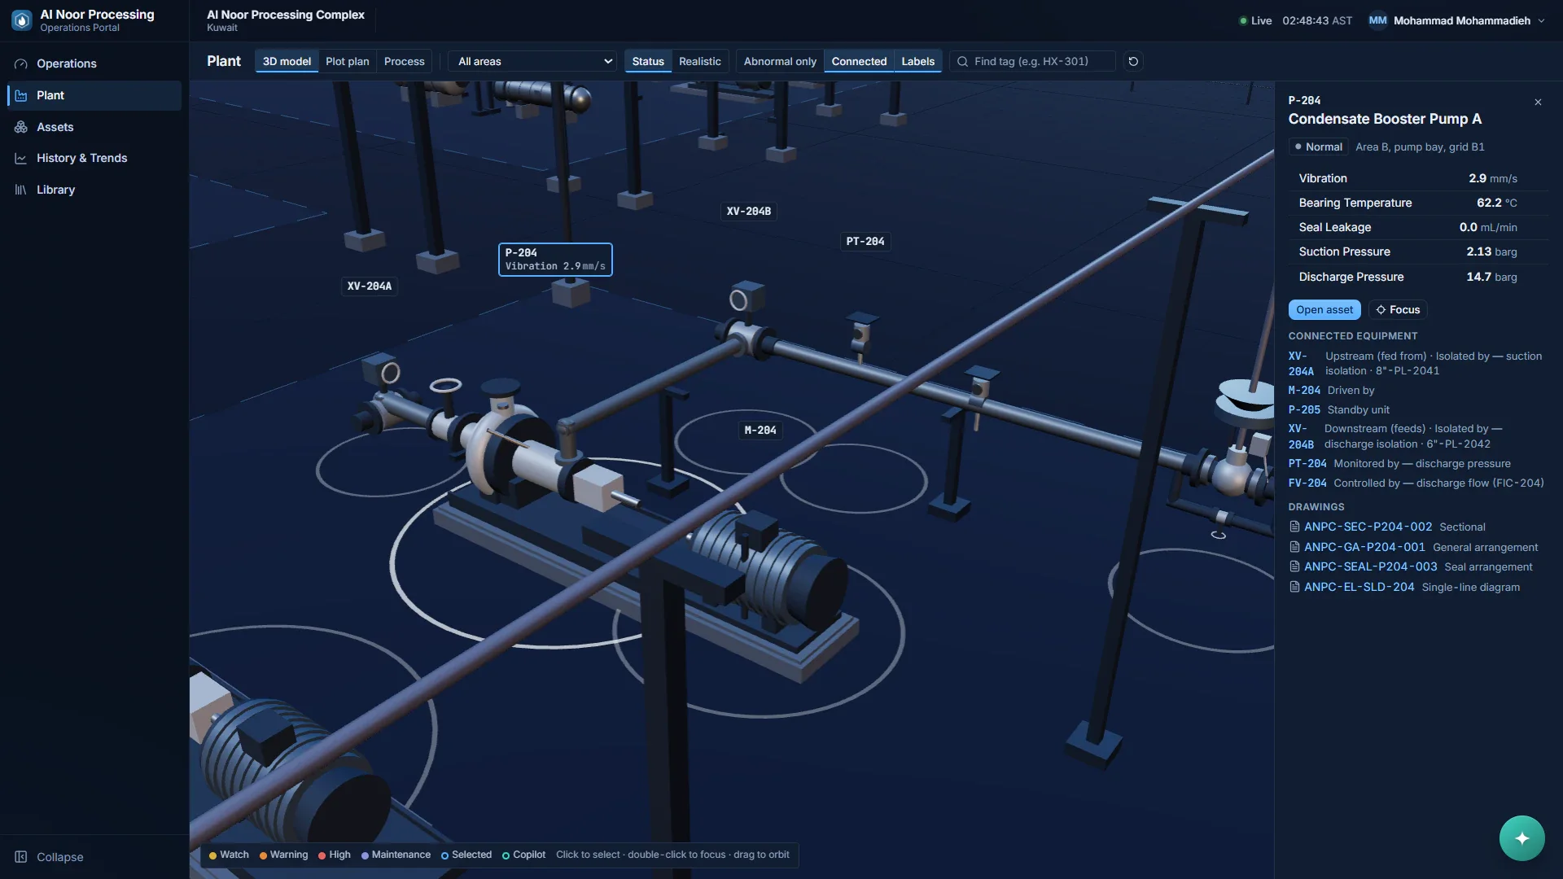Image resolution: width=1563 pixels, height=879 pixels.
Task: Open the Assets sidebar icon
Action: click(x=21, y=127)
